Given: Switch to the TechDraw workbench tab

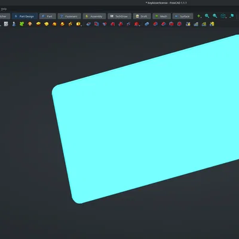Looking at the screenshot, I should pyautogui.click(x=119, y=16).
